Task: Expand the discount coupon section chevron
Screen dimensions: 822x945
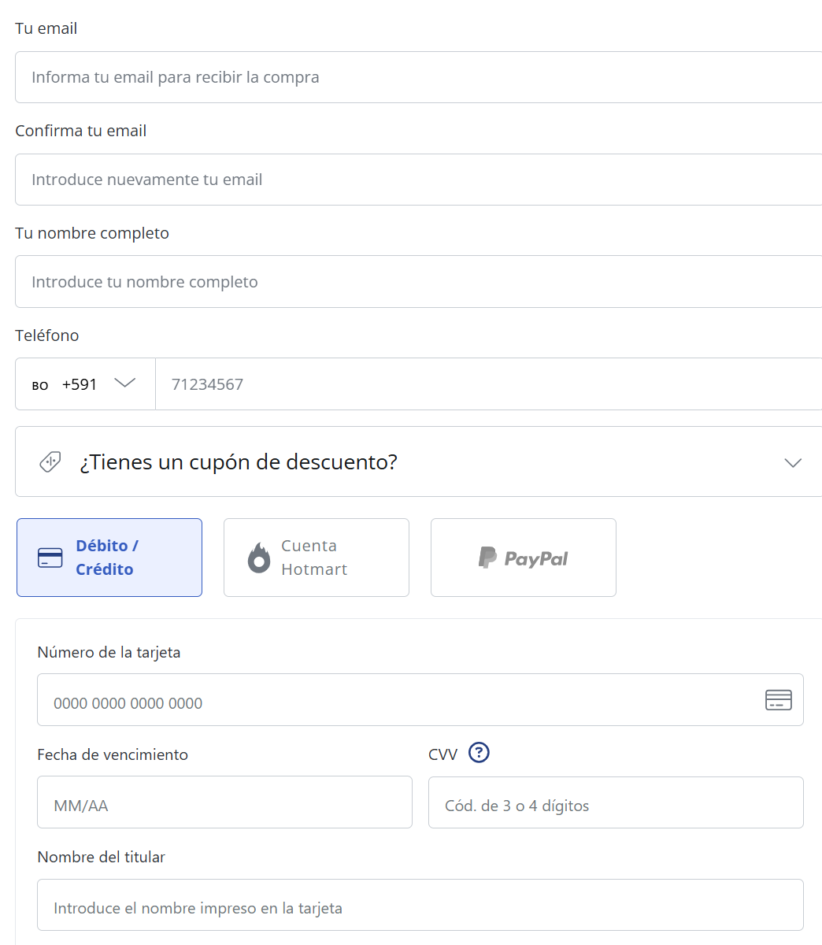Action: click(x=793, y=462)
